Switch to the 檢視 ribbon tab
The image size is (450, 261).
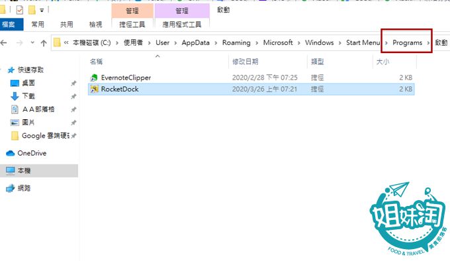pyautogui.click(x=95, y=25)
